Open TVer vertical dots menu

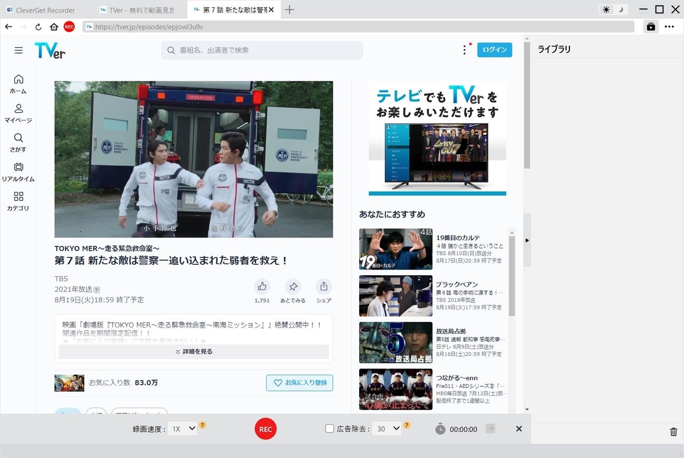(465, 50)
